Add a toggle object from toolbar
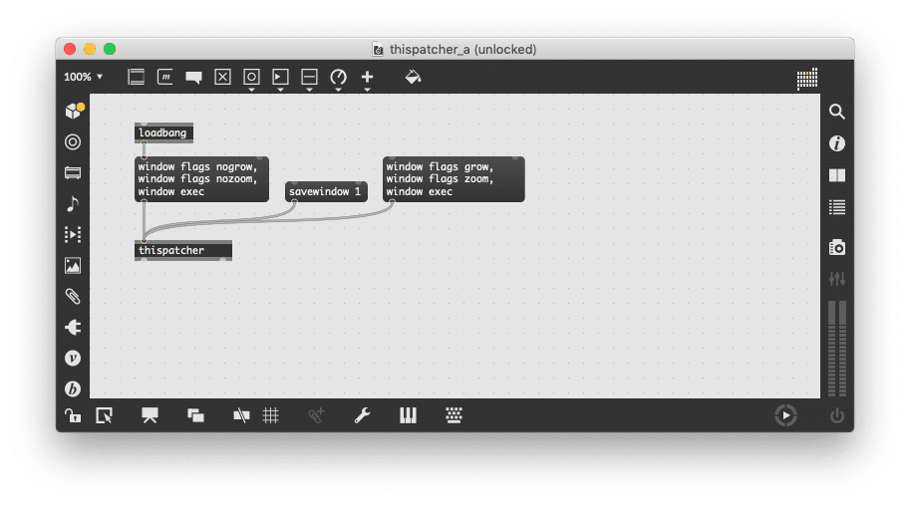The width and height of the screenshot is (910, 506). (x=222, y=77)
